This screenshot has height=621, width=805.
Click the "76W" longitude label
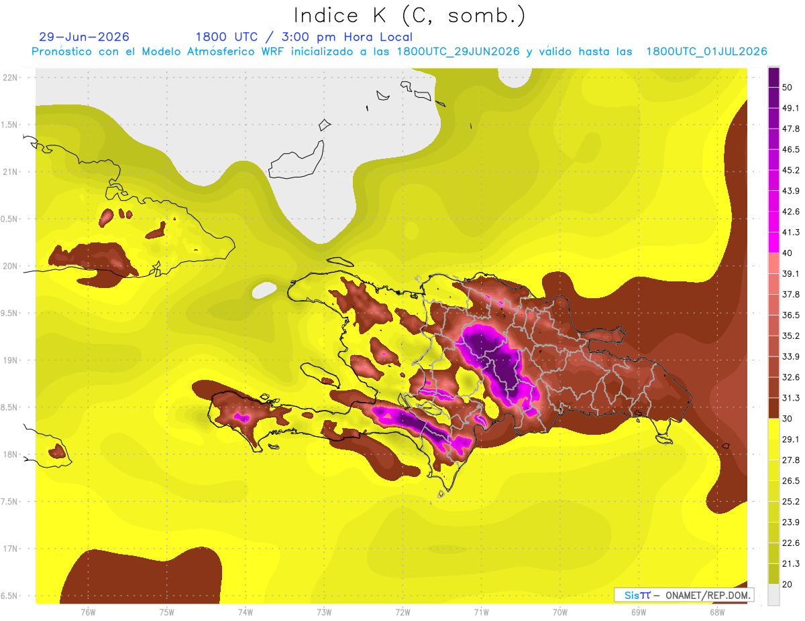pyautogui.click(x=88, y=612)
